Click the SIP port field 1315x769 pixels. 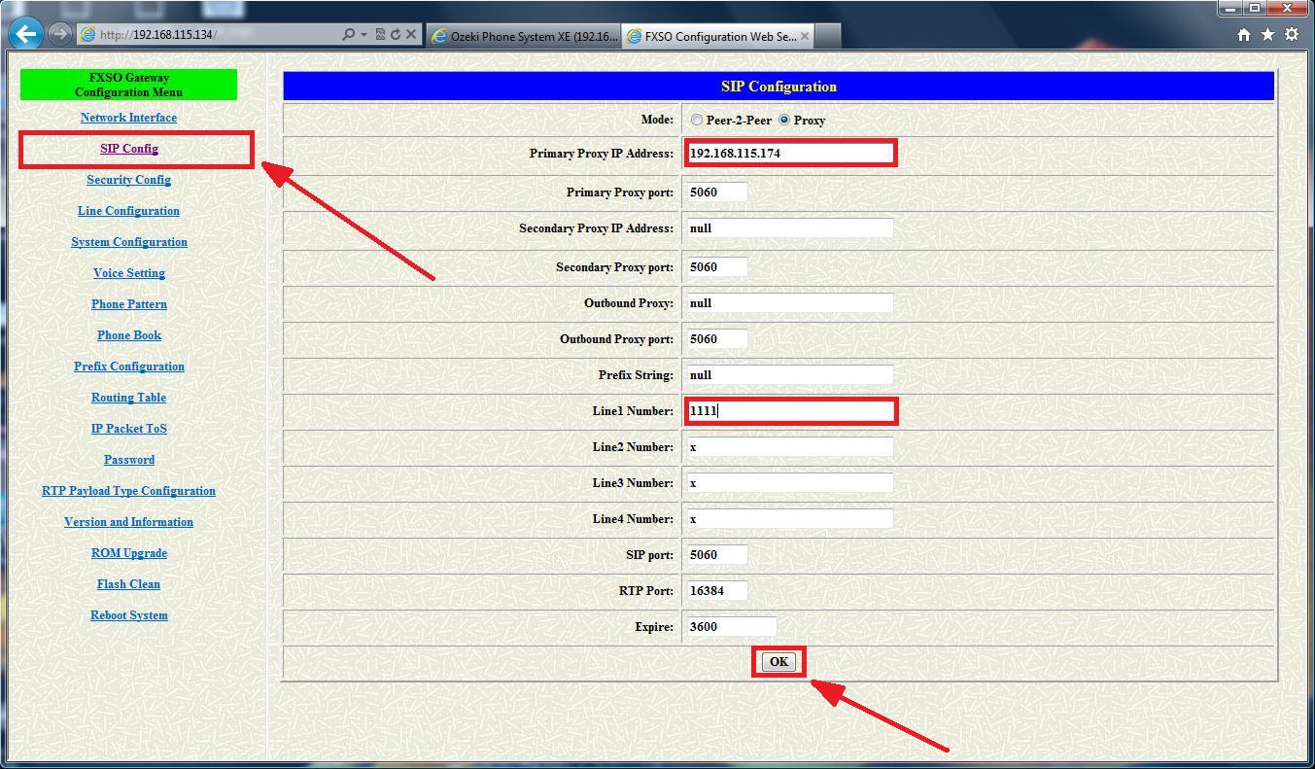coord(716,554)
